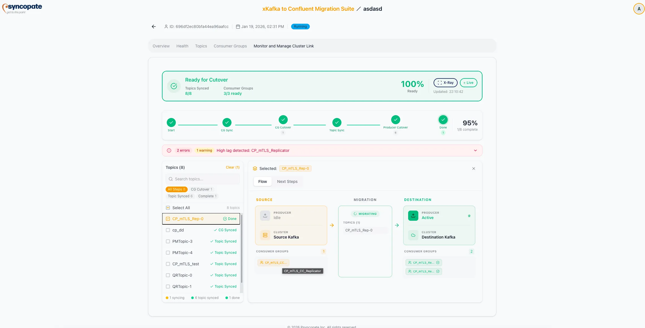The image size is (645, 328).
Task: Click the Producer upload icon under Source
Action: point(265,215)
